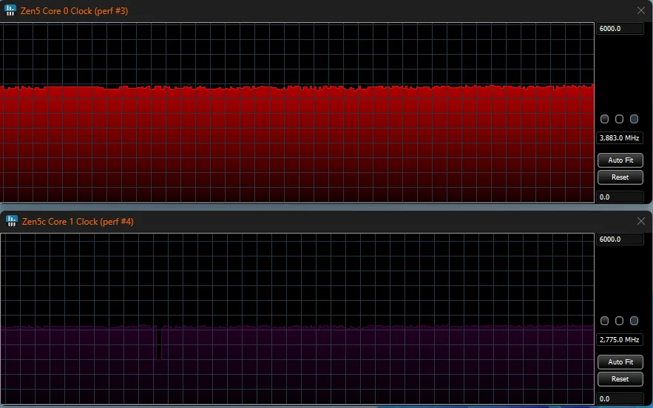The width and height of the screenshot is (653, 408).
Task: Click the HWiNFO icon in Zen5 Core 0 title bar
Action: point(11,10)
